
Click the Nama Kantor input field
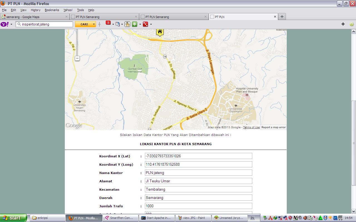198,173
